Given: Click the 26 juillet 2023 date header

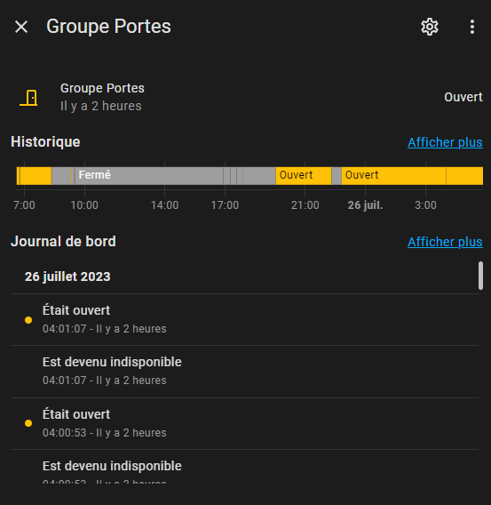Looking at the screenshot, I should 67,277.
